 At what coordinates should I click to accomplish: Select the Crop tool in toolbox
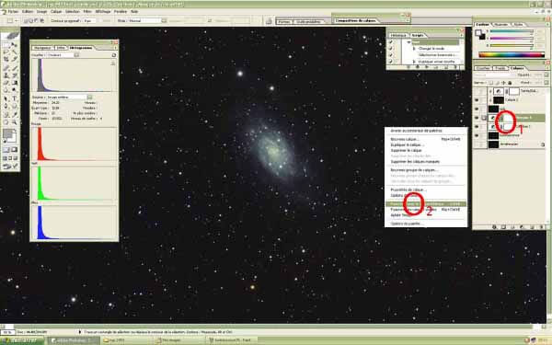click(6, 60)
